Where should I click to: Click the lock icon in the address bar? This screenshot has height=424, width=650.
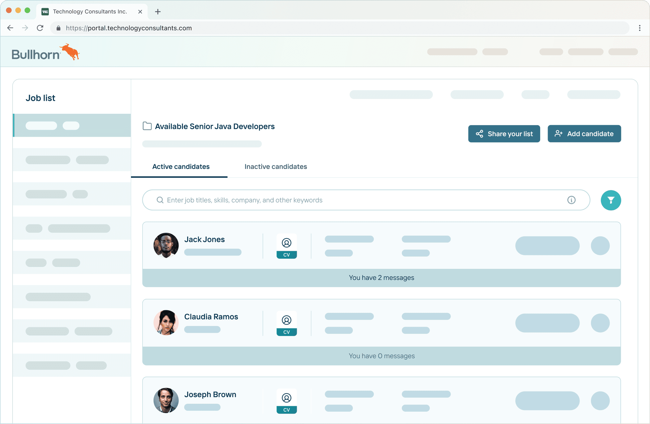click(58, 28)
